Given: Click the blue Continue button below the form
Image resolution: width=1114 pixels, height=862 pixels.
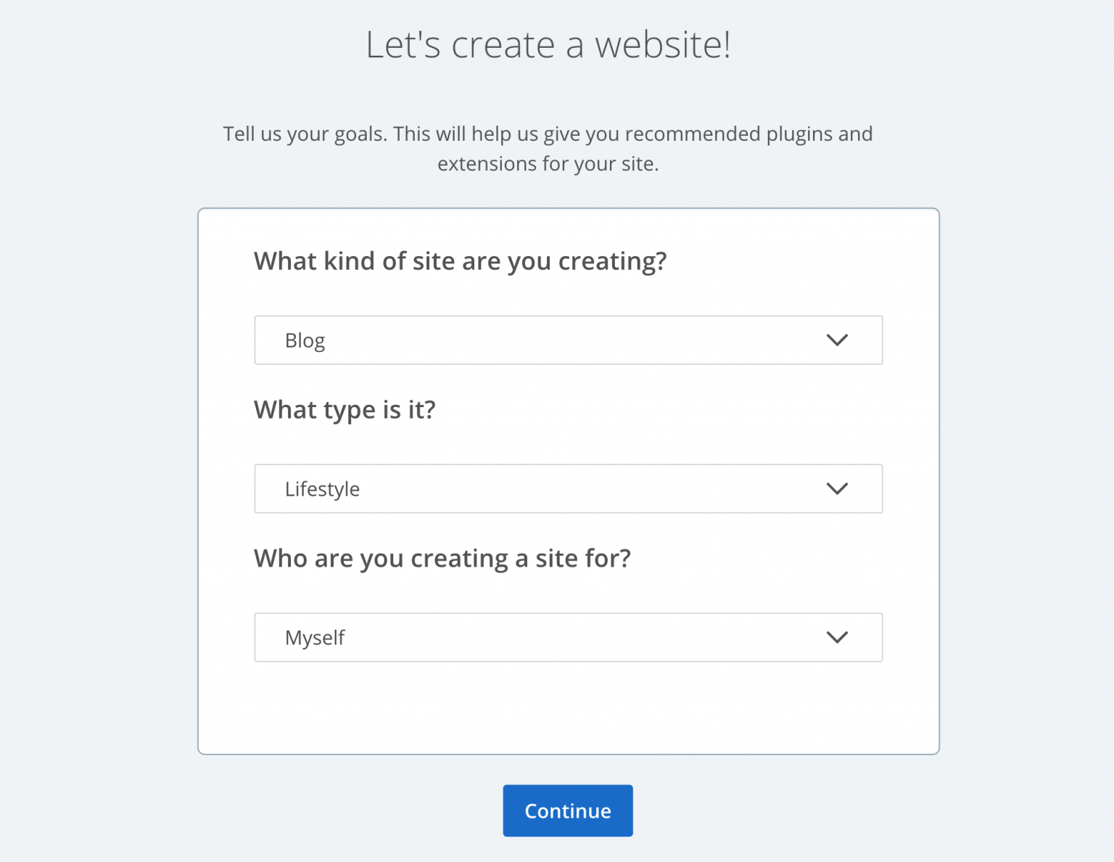Looking at the screenshot, I should 568,810.
